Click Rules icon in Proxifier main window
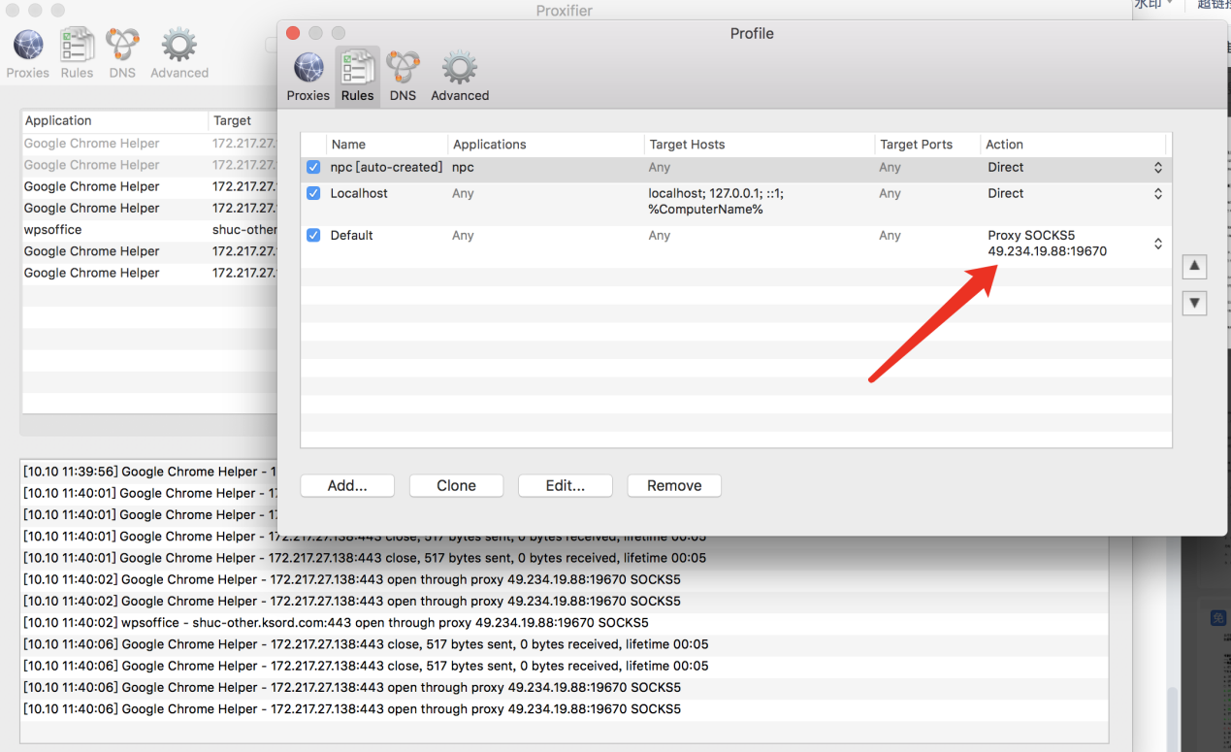This screenshot has height=752, width=1231. [x=77, y=54]
